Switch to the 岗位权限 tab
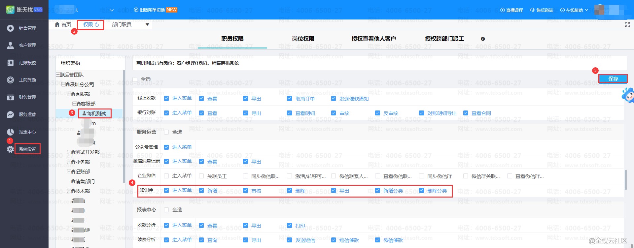Image resolution: width=634 pixels, height=248 pixels. point(303,39)
